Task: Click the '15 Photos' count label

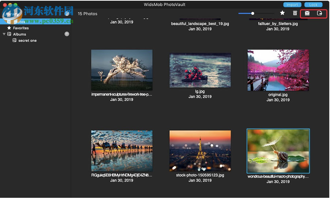Action: (87, 14)
